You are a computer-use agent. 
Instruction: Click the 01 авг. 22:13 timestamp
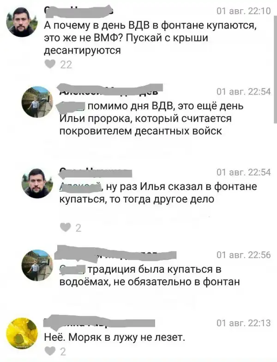tap(243, 323)
